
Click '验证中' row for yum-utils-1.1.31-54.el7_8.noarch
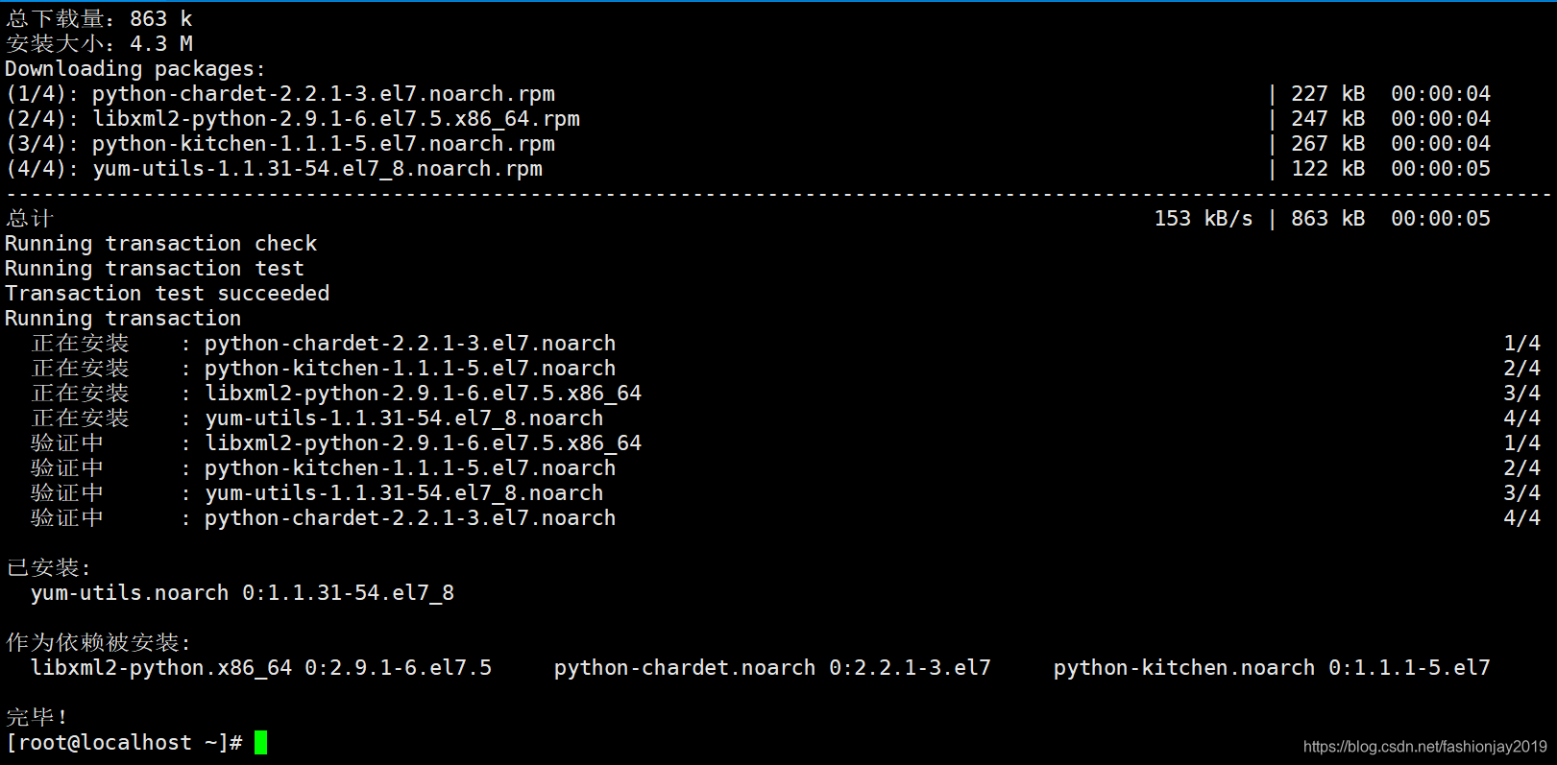(x=787, y=493)
